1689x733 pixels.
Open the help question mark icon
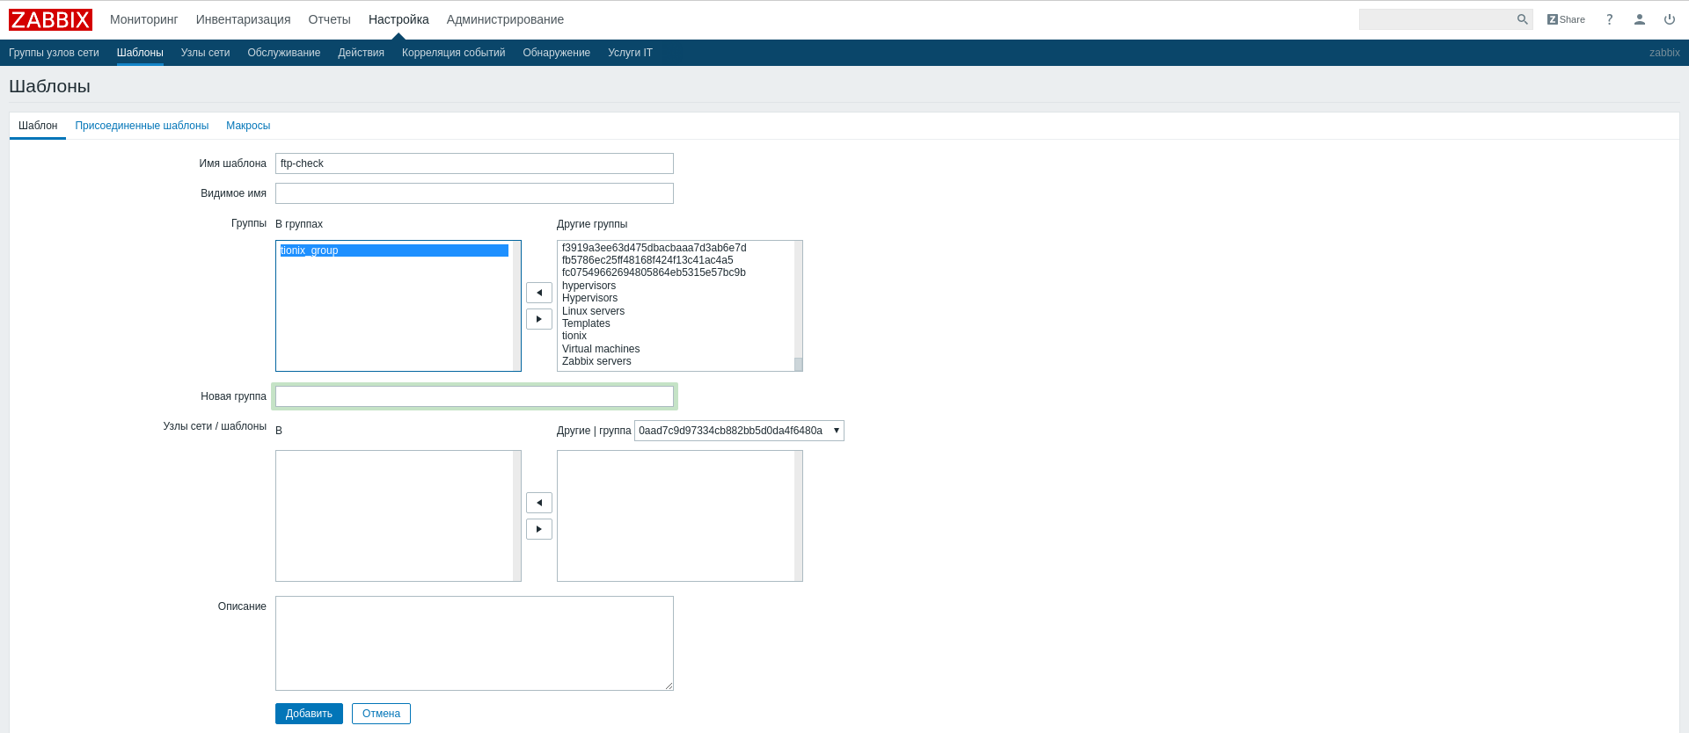pyautogui.click(x=1610, y=19)
